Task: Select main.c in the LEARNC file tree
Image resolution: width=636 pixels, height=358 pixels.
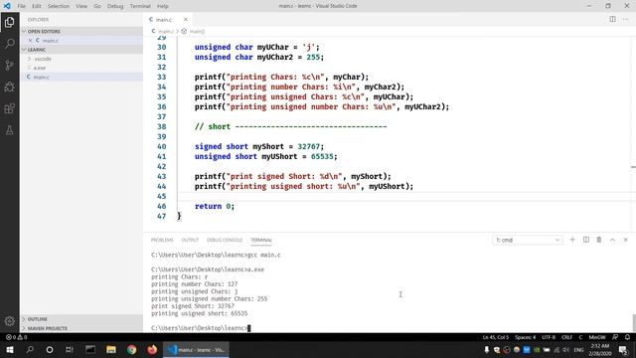Action: click(81, 77)
